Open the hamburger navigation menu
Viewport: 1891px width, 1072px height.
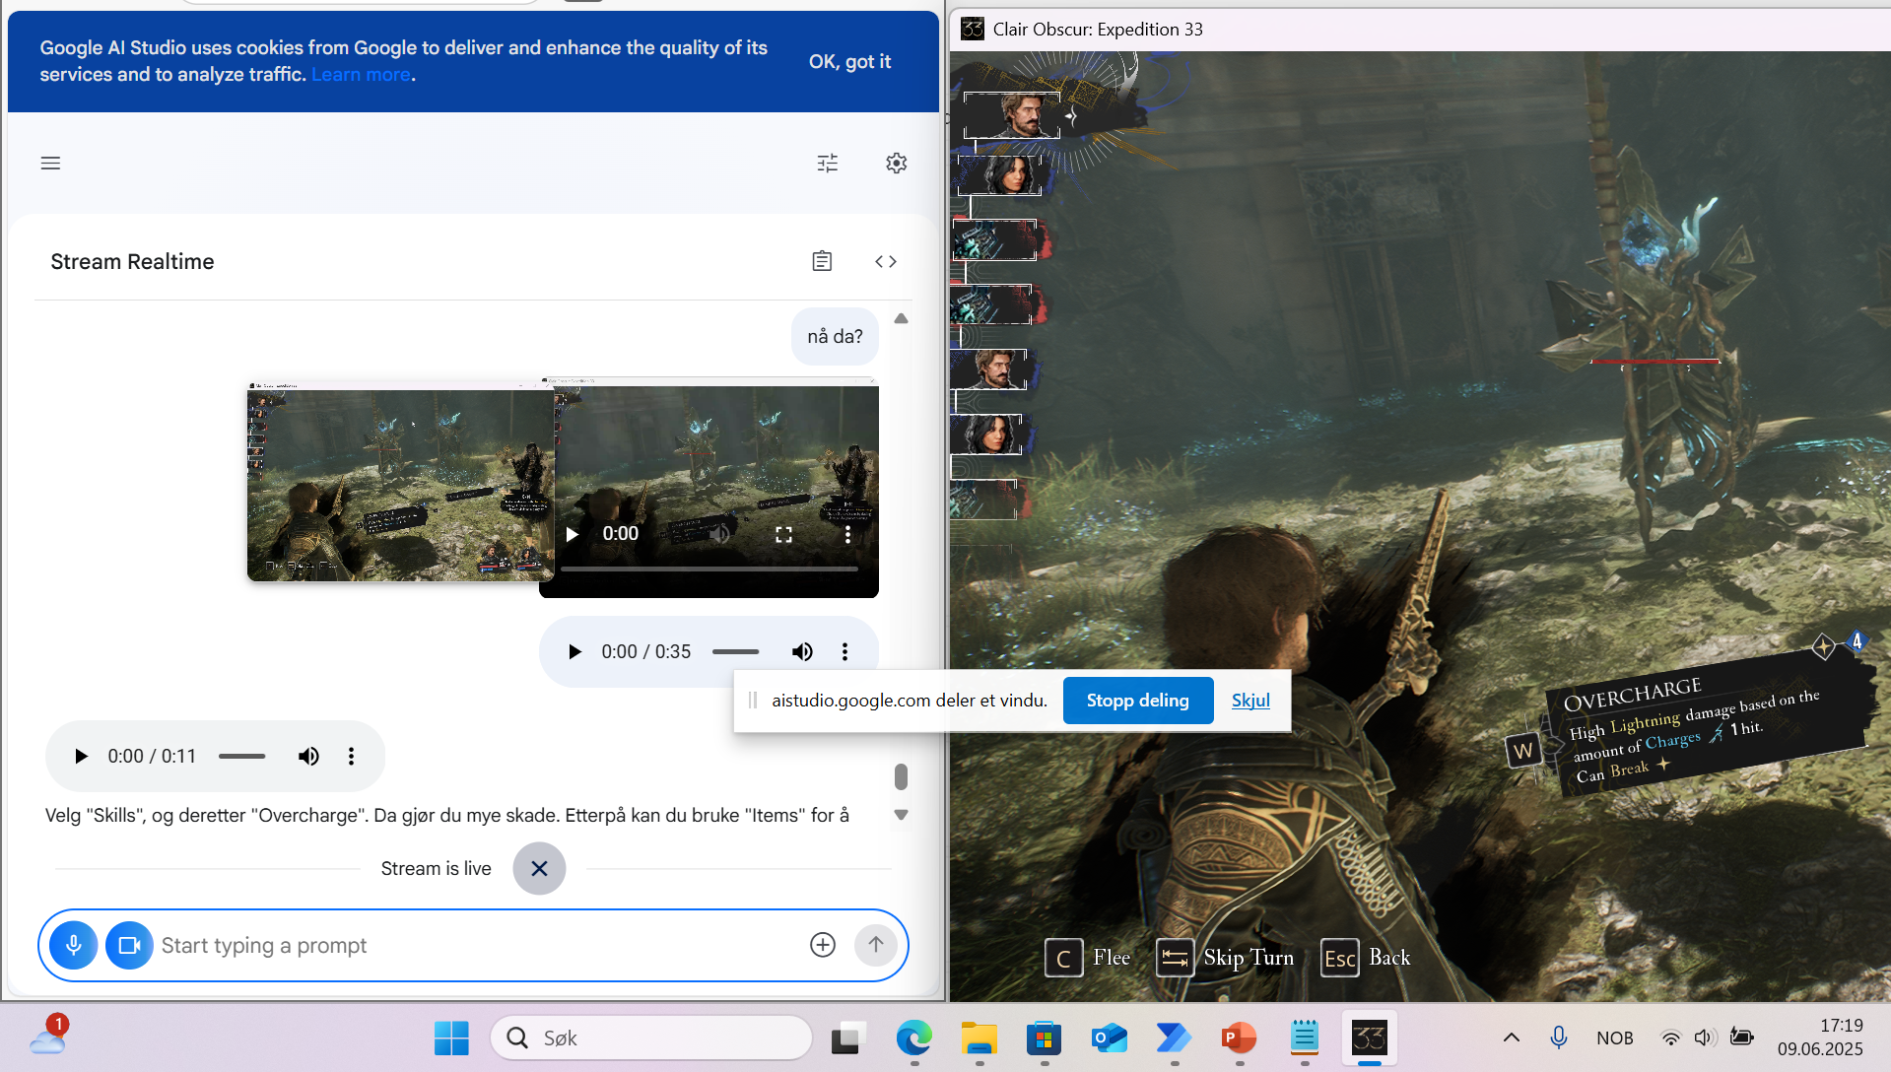(x=50, y=163)
